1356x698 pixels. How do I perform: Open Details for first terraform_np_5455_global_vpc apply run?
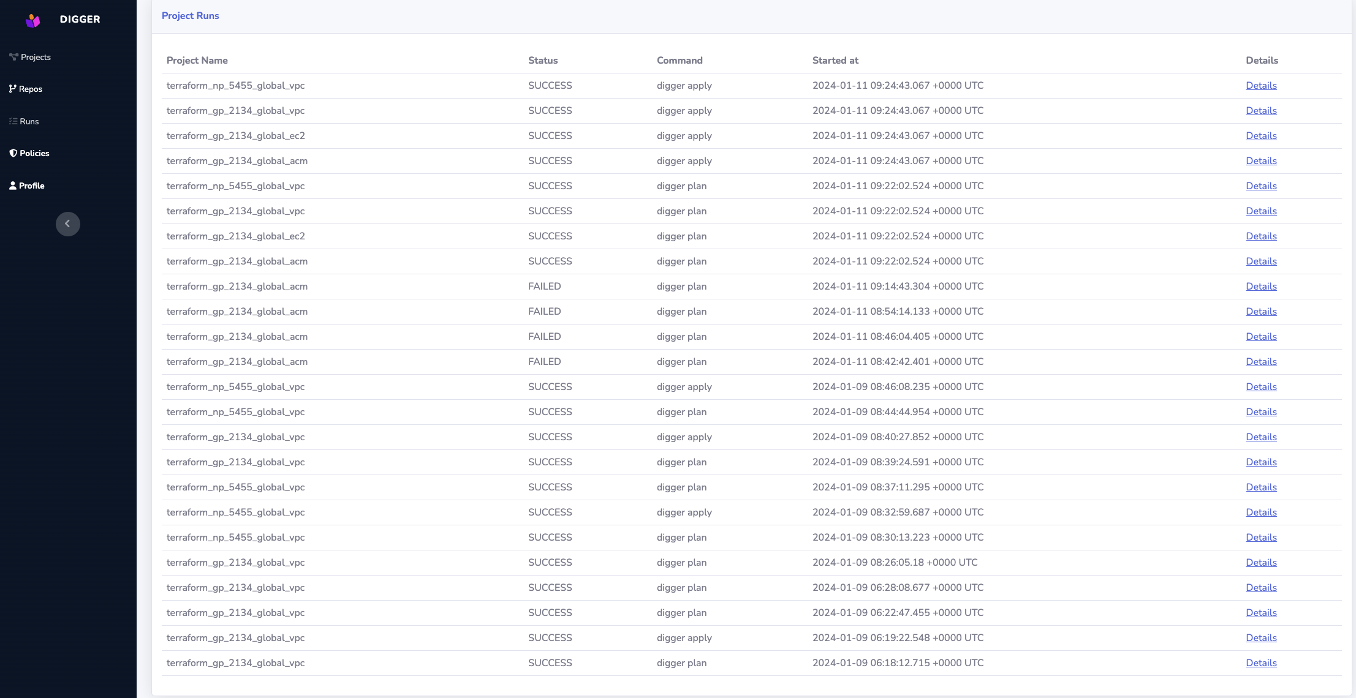(x=1261, y=86)
